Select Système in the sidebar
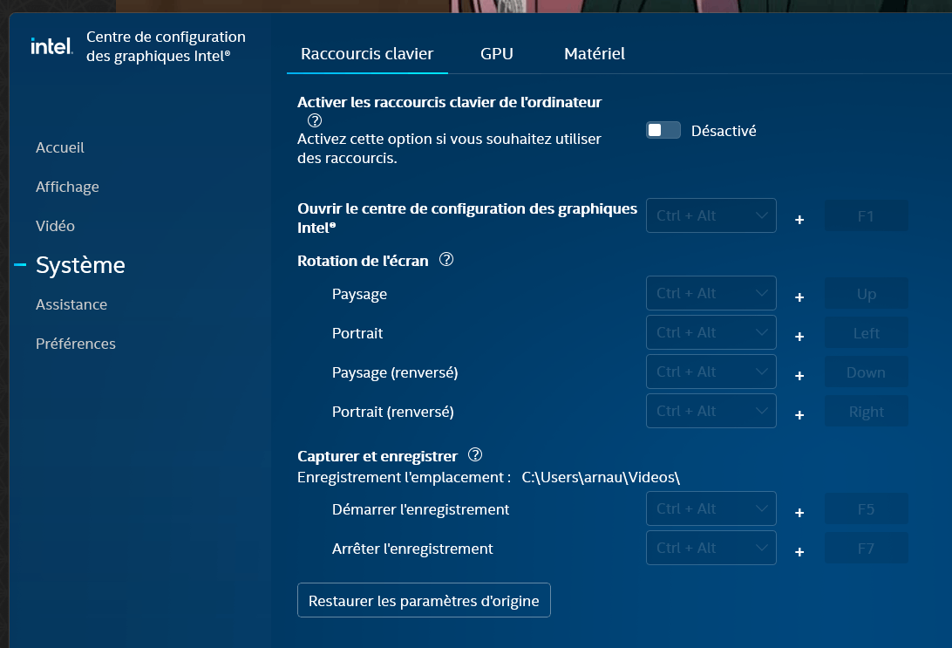The height and width of the screenshot is (648, 952). tap(80, 265)
